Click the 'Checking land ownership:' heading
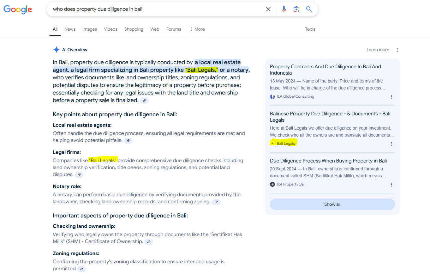Viewport: 430px width, 275px height. tap(84, 226)
